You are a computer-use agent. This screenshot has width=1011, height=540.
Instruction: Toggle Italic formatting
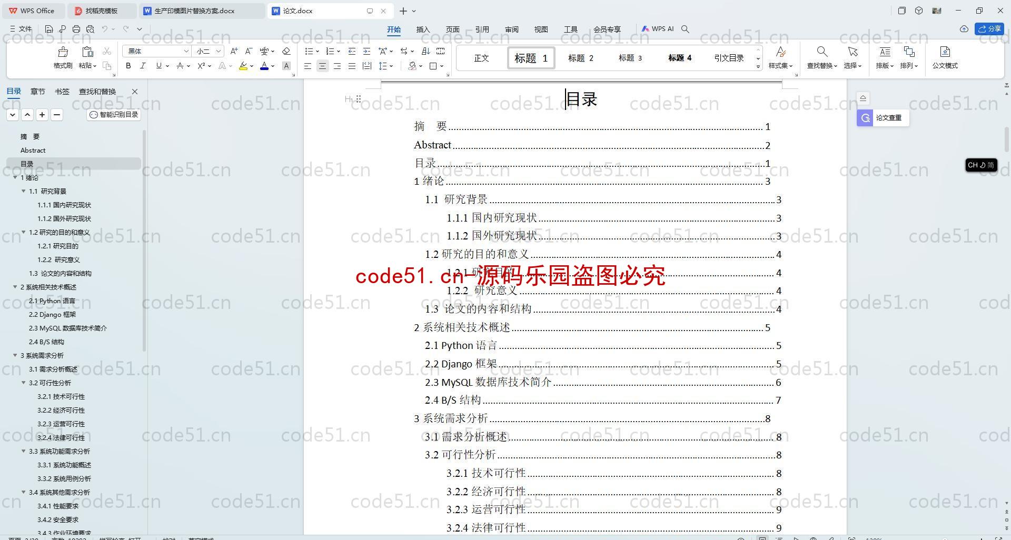143,66
